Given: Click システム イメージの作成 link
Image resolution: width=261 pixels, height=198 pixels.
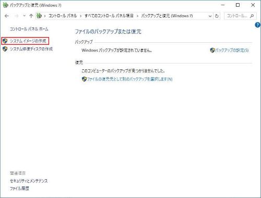Looking at the screenshot, I should (28, 41).
